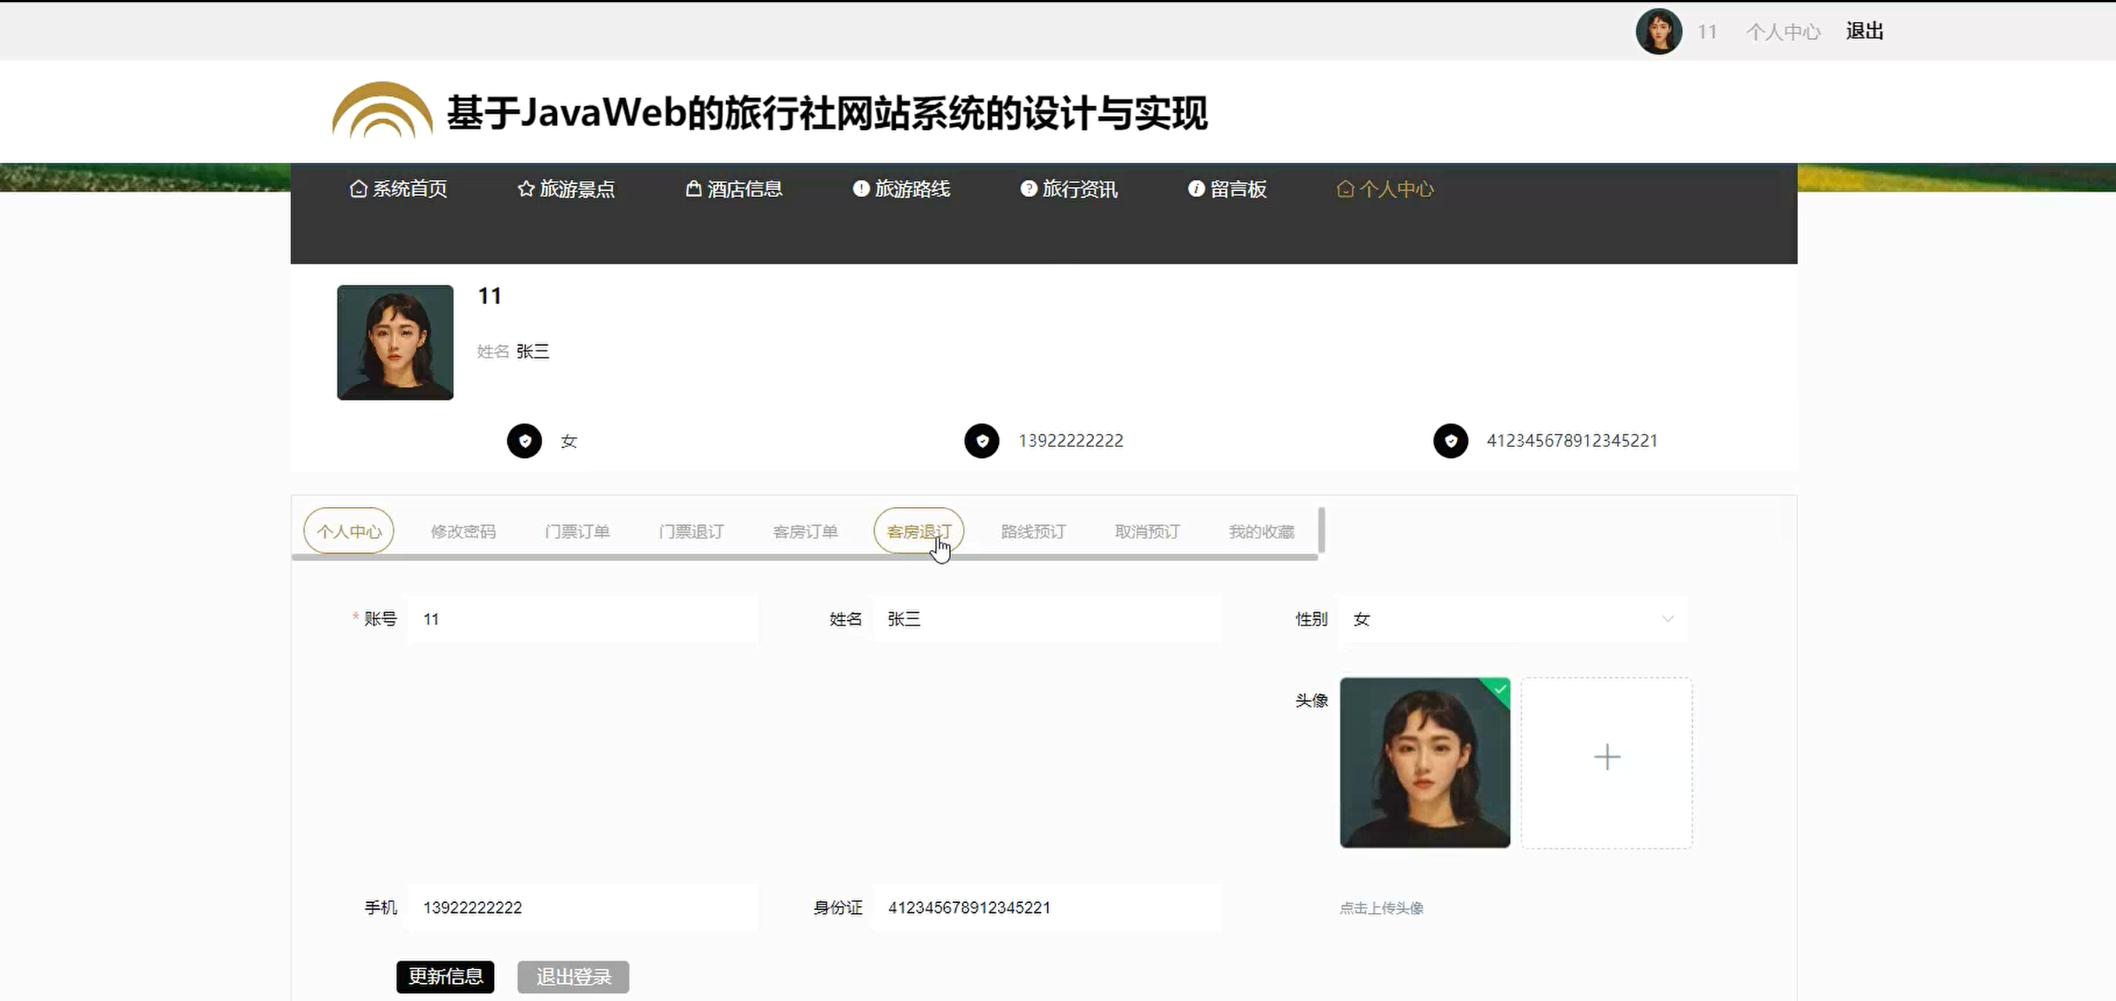Click the 姓名 input field
The image size is (2116, 1001).
coord(1047,619)
